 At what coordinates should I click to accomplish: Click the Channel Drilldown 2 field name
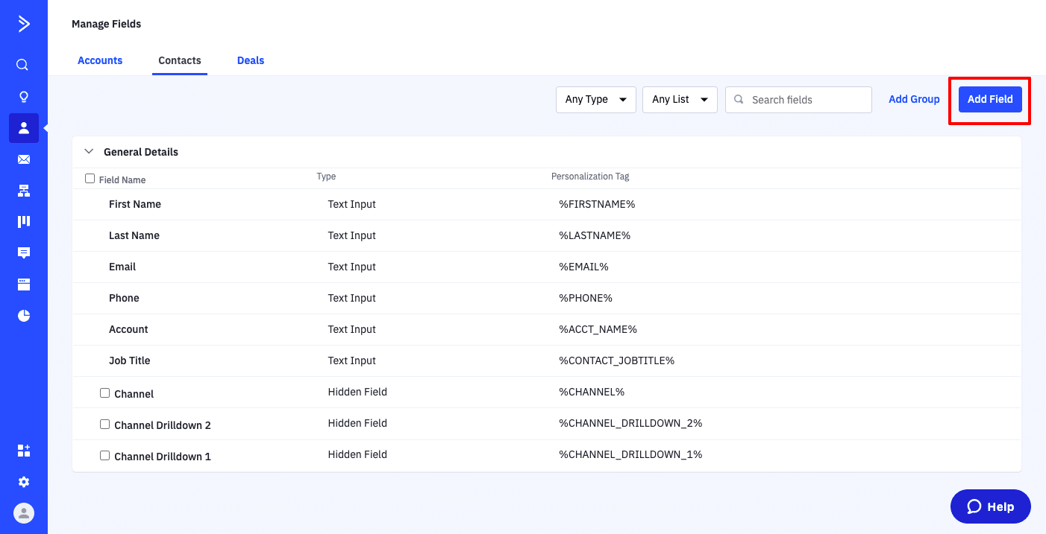point(163,425)
